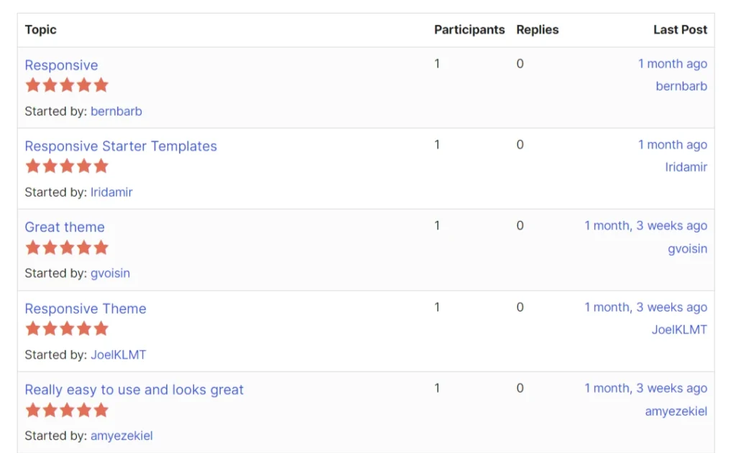Open the Responsive Starter Templates topic

pyautogui.click(x=121, y=146)
